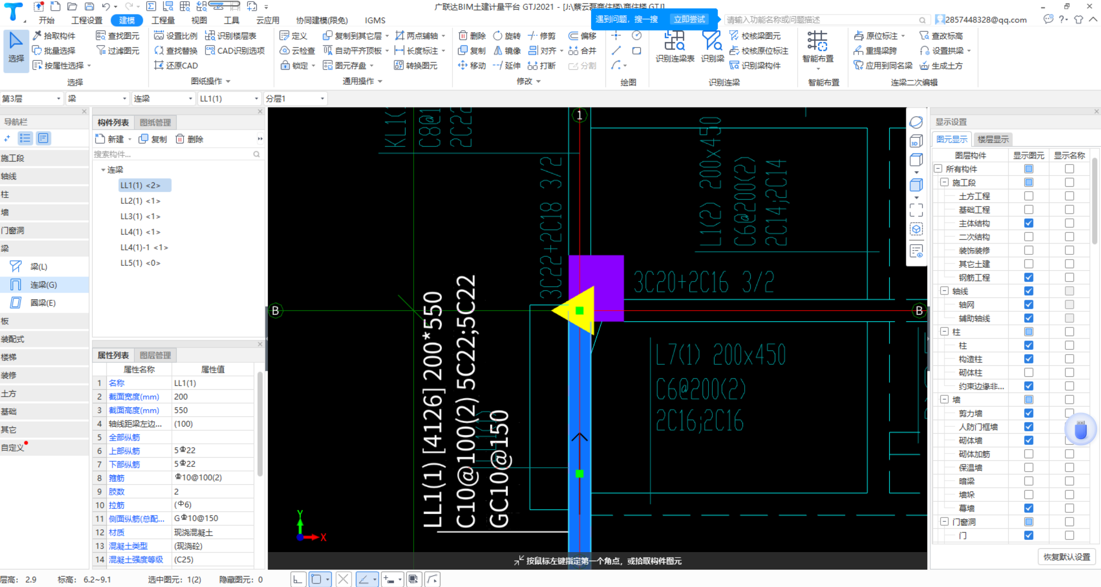Enable 砌体柱 show-element checkbox
1101x587 pixels.
click(x=1029, y=372)
